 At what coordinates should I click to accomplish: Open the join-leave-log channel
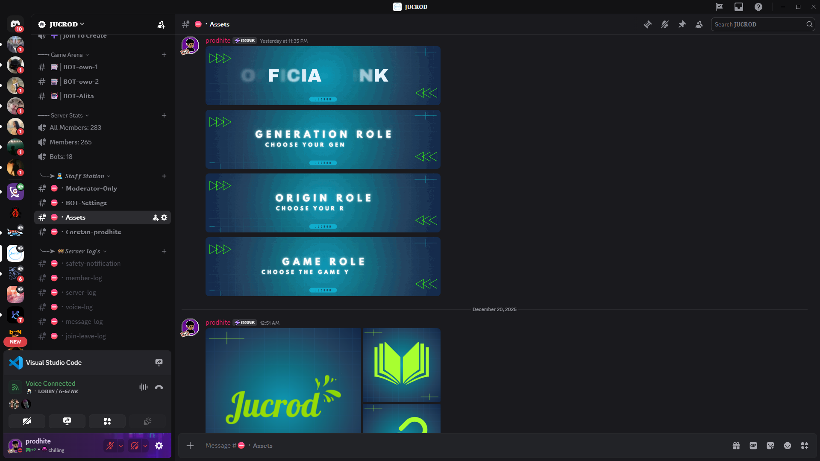click(103, 336)
